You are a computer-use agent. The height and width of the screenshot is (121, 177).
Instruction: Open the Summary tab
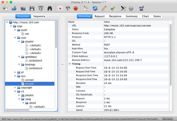132,16
